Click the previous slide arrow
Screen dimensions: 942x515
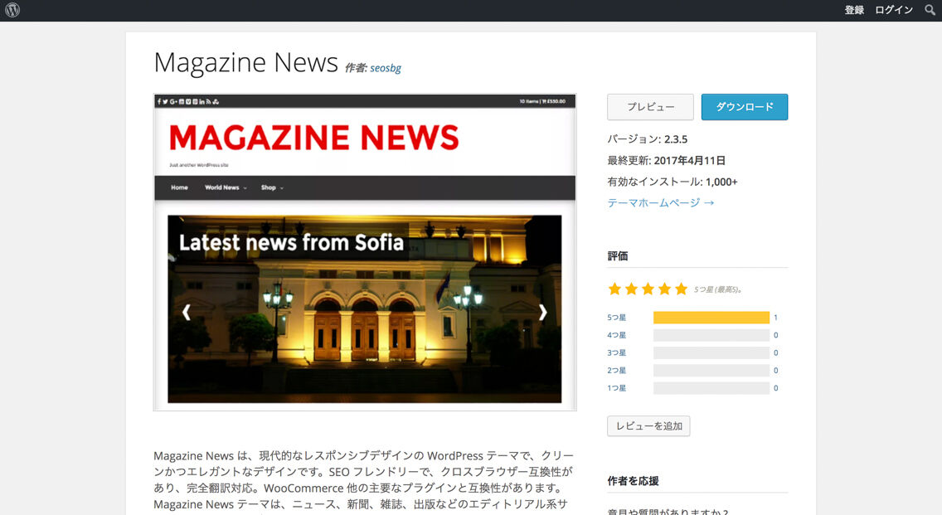(x=187, y=312)
